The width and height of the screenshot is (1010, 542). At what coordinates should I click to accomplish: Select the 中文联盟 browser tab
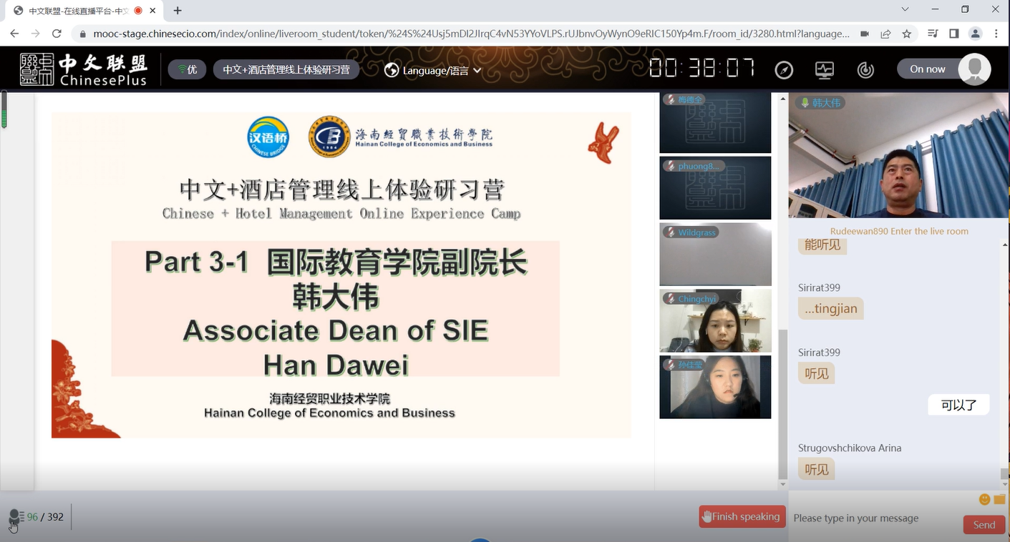(79, 11)
